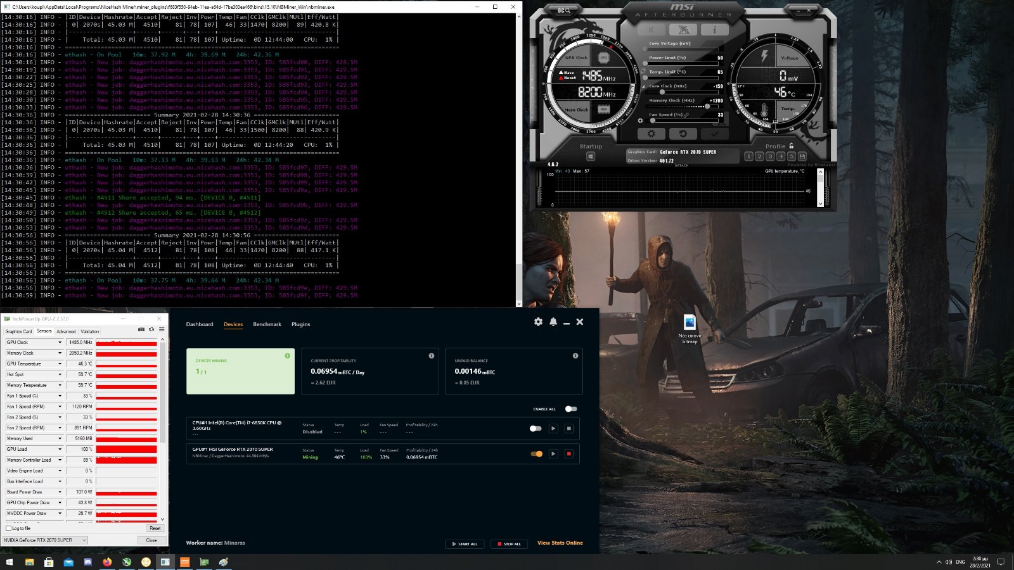Switch to NiceHash Dashboard tab
Viewport: 1014px width, 570px height.
200,324
